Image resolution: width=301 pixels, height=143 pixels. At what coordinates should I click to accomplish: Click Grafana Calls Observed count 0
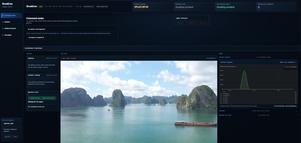click(x=258, y=7)
